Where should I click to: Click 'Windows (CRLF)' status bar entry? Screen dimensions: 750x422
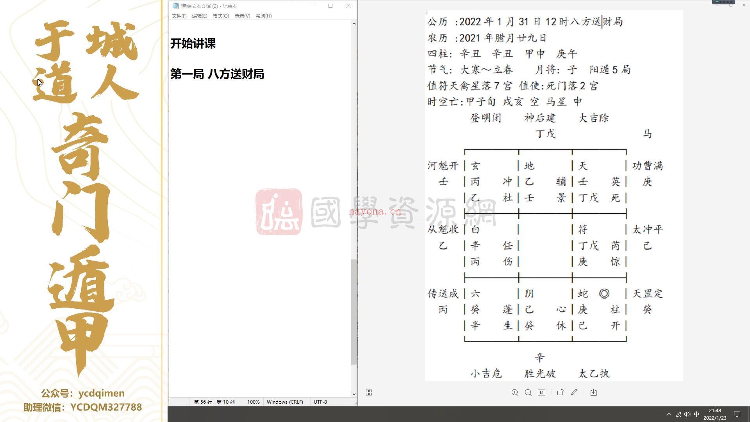tap(285, 402)
